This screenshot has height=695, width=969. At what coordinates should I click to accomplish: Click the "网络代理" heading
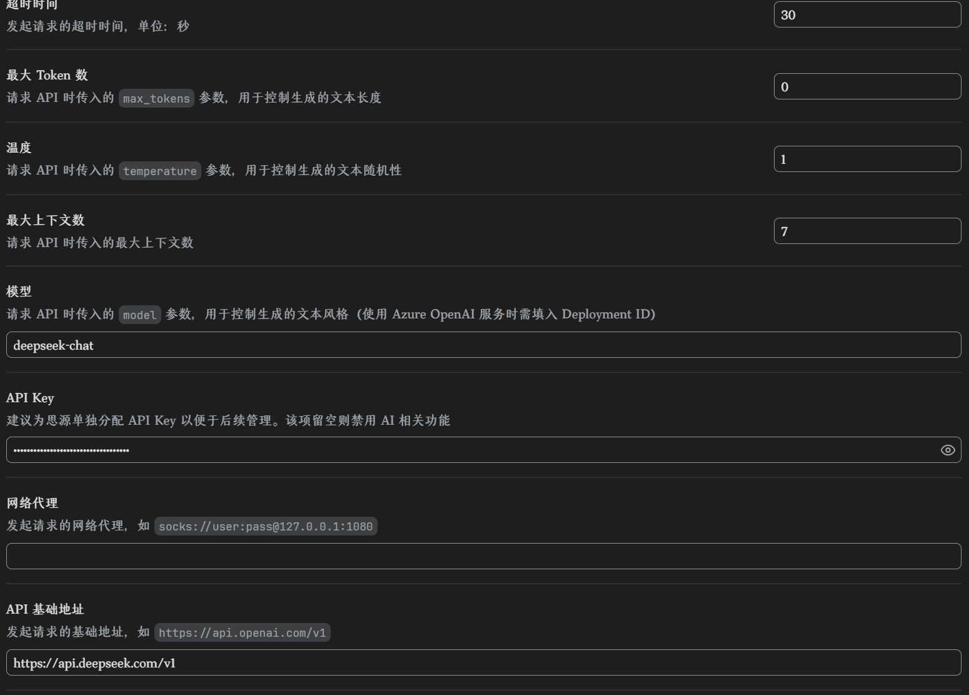[x=32, y=503]
